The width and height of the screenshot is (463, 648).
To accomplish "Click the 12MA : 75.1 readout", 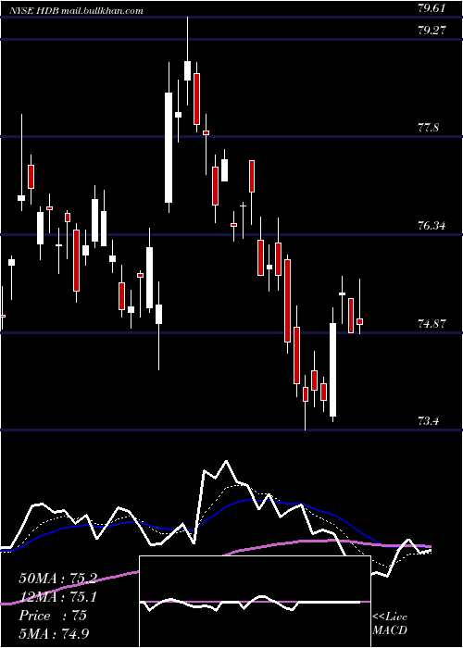I will point(57,597).
